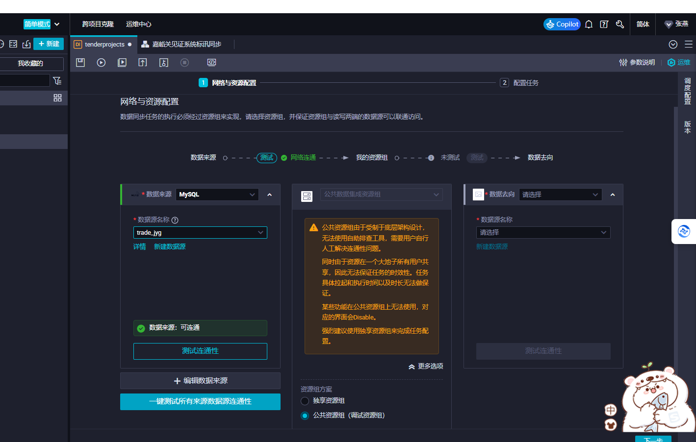The height and width of the screenshot is (442, 696).
Task: Go to step 2 配置任务
Action: (x=519, y=83)
